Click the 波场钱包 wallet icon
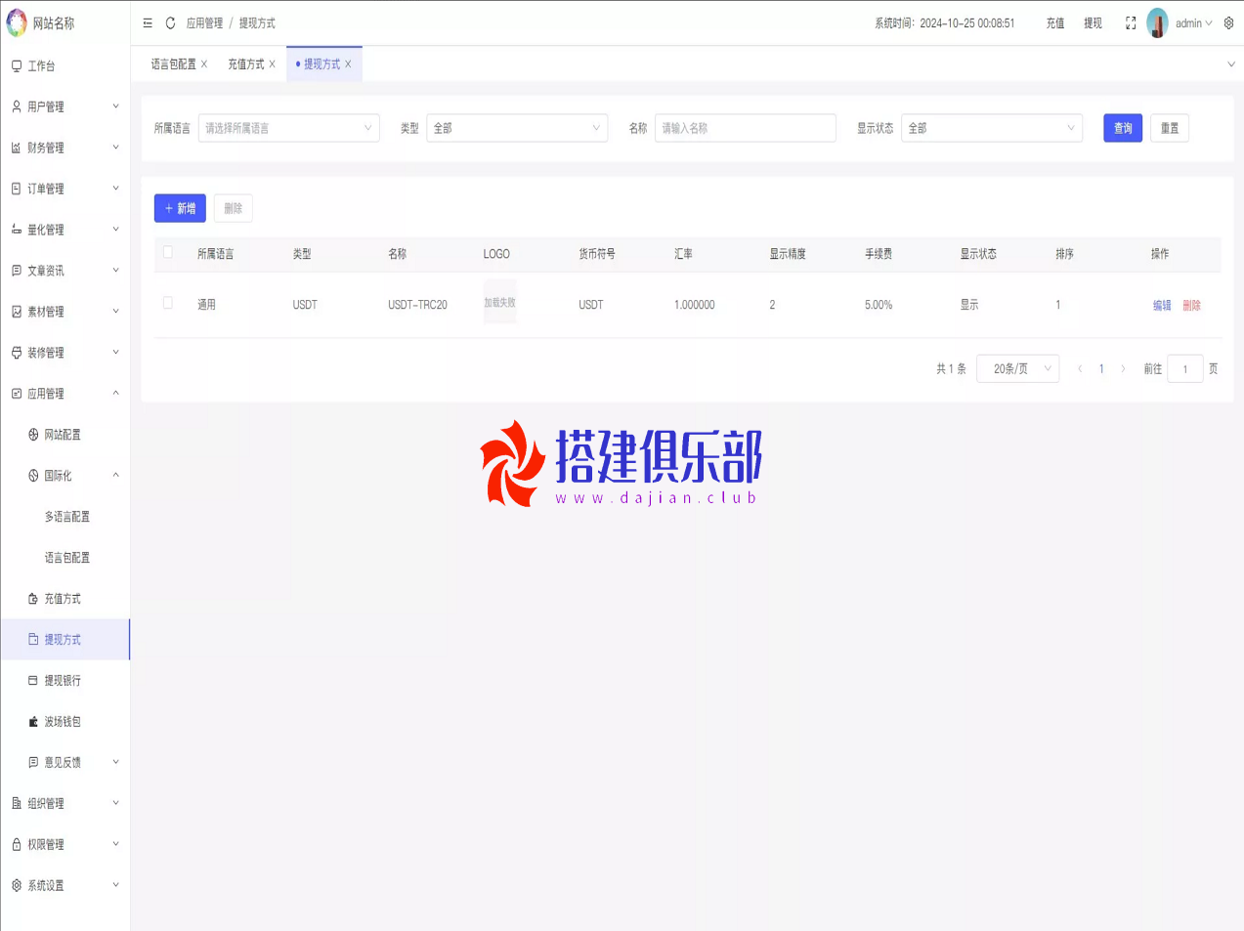The height and width of the screenshot is (931, 1244). (33, 722)
